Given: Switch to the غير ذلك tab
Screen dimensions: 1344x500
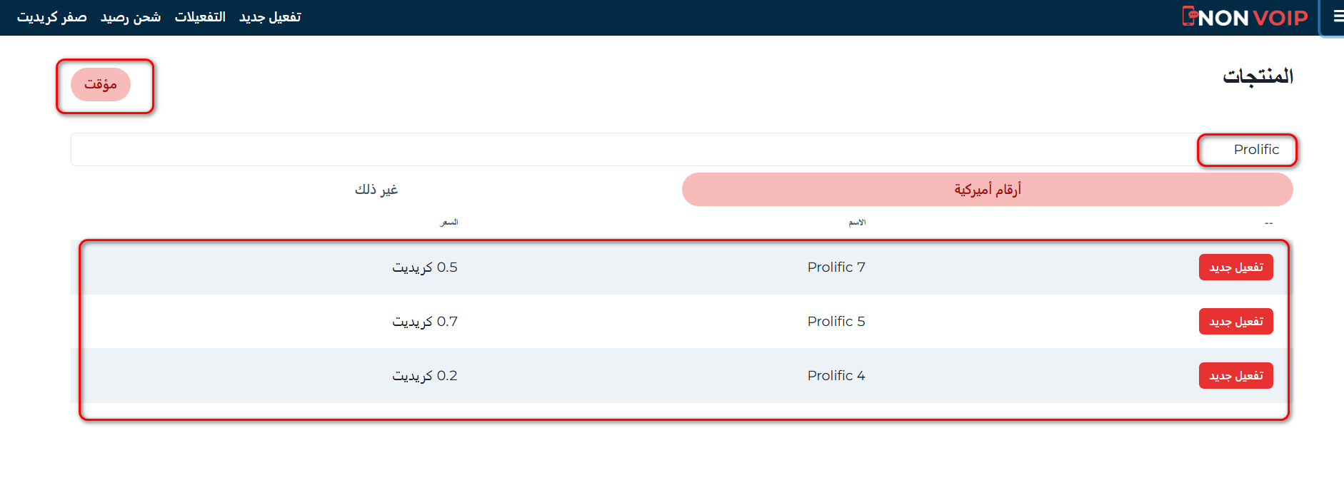Looking at the screenshot, I should [x=376, y=190].
